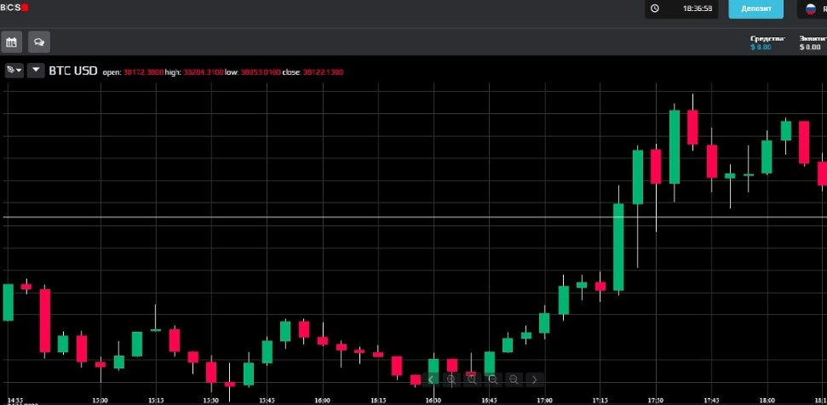Click the 17:00 time axis label
The height and width of the screenshot is (405, 827).
(544, 400)
